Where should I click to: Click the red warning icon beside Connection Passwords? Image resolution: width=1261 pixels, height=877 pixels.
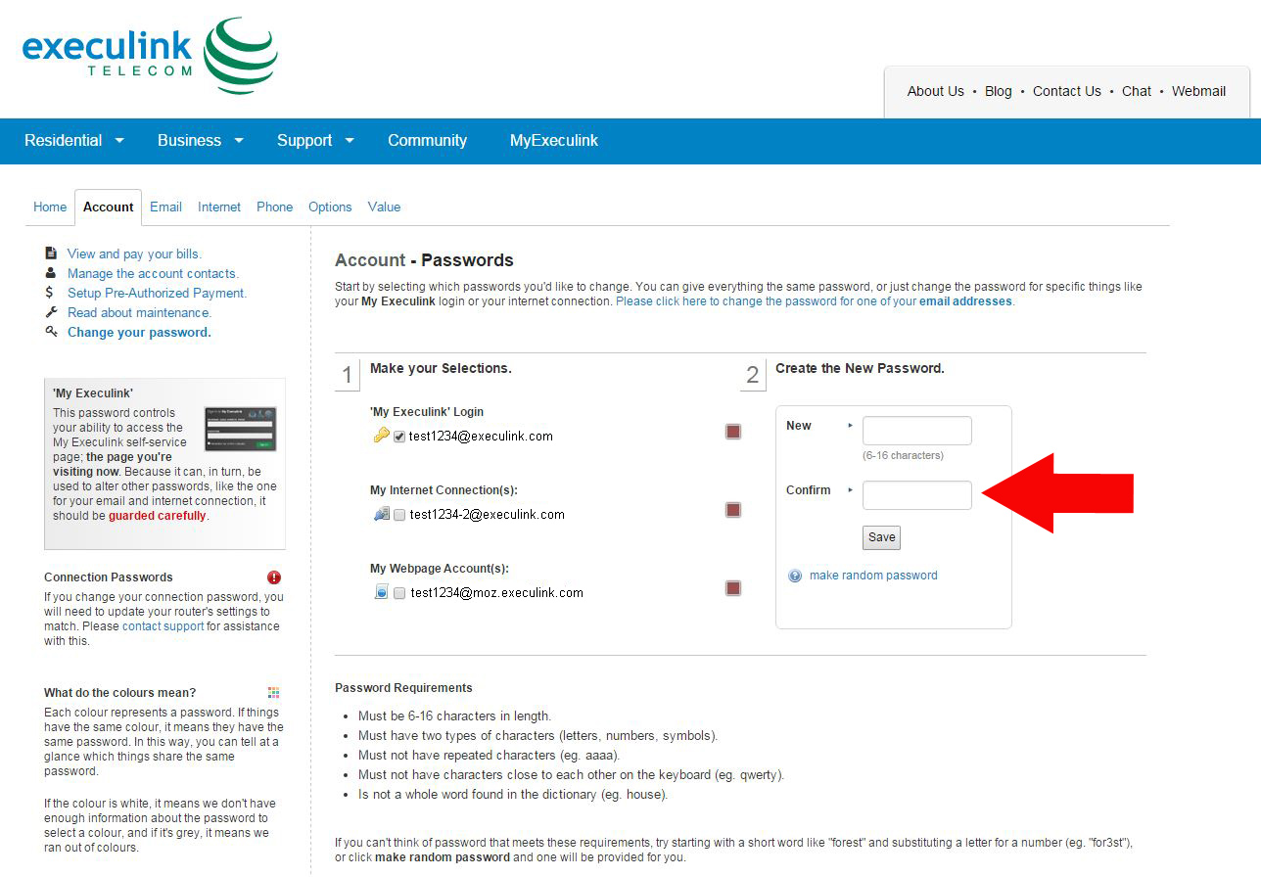point(274,577)
